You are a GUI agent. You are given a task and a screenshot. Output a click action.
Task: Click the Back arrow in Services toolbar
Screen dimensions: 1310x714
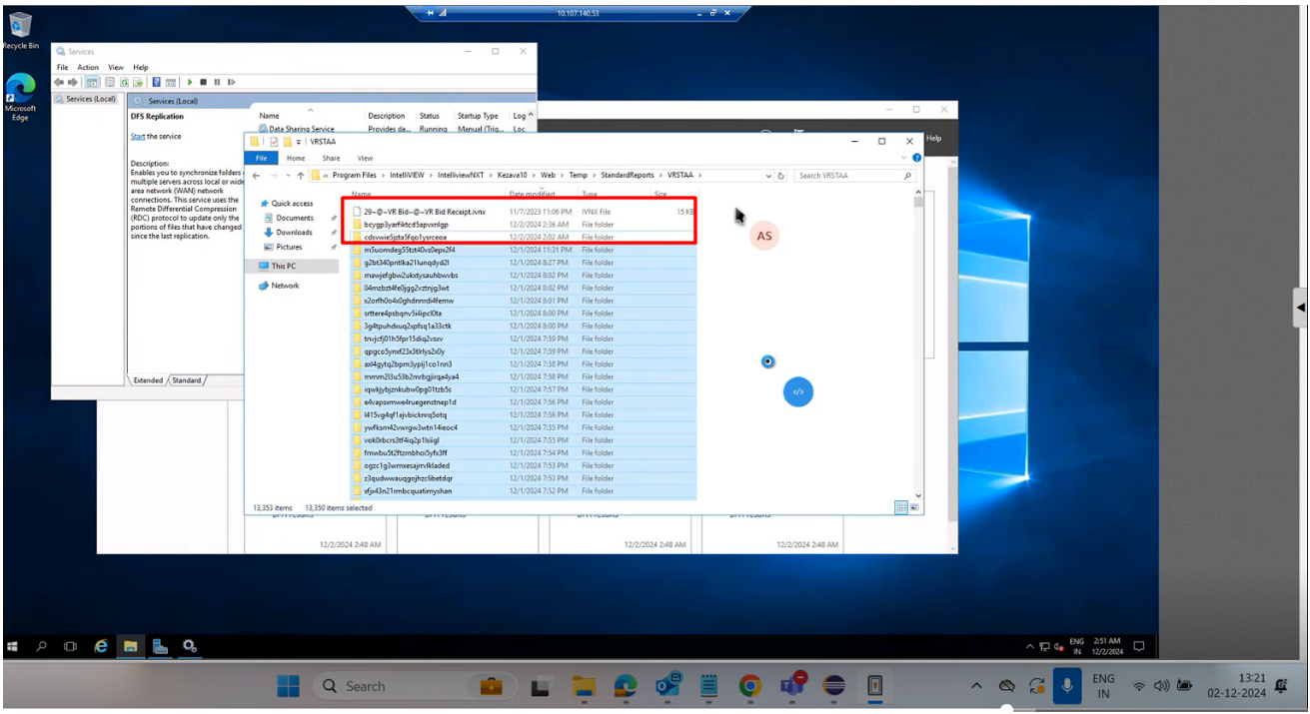point(60,82)
